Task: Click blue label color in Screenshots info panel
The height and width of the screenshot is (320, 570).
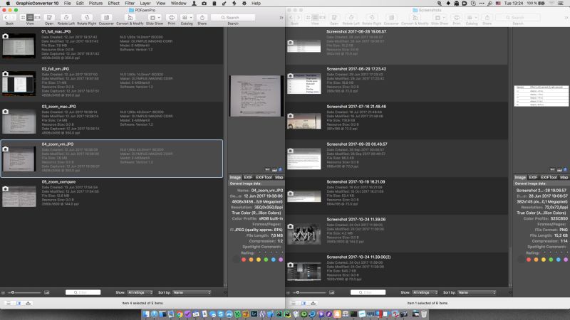Action: pos(558,260)
